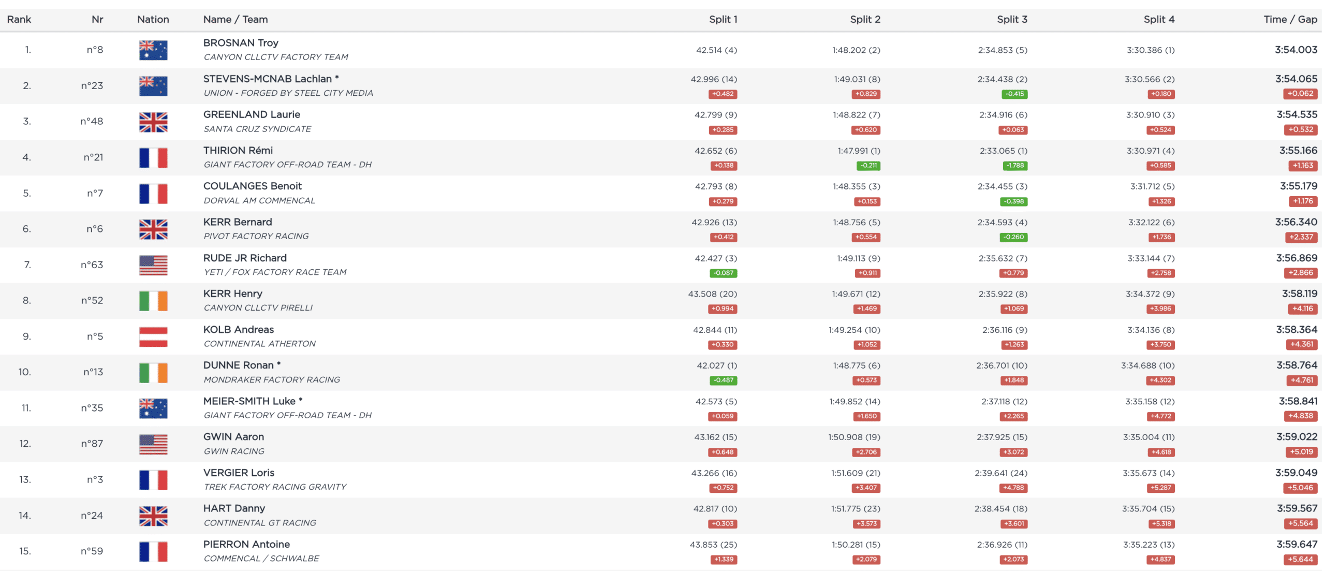
Task: Click the Name / Team column header
Action: 235,20
